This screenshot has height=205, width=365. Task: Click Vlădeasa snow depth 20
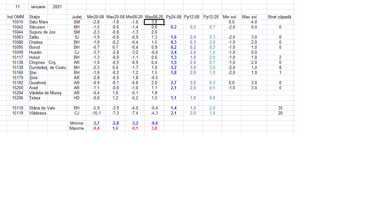point(280,113)
